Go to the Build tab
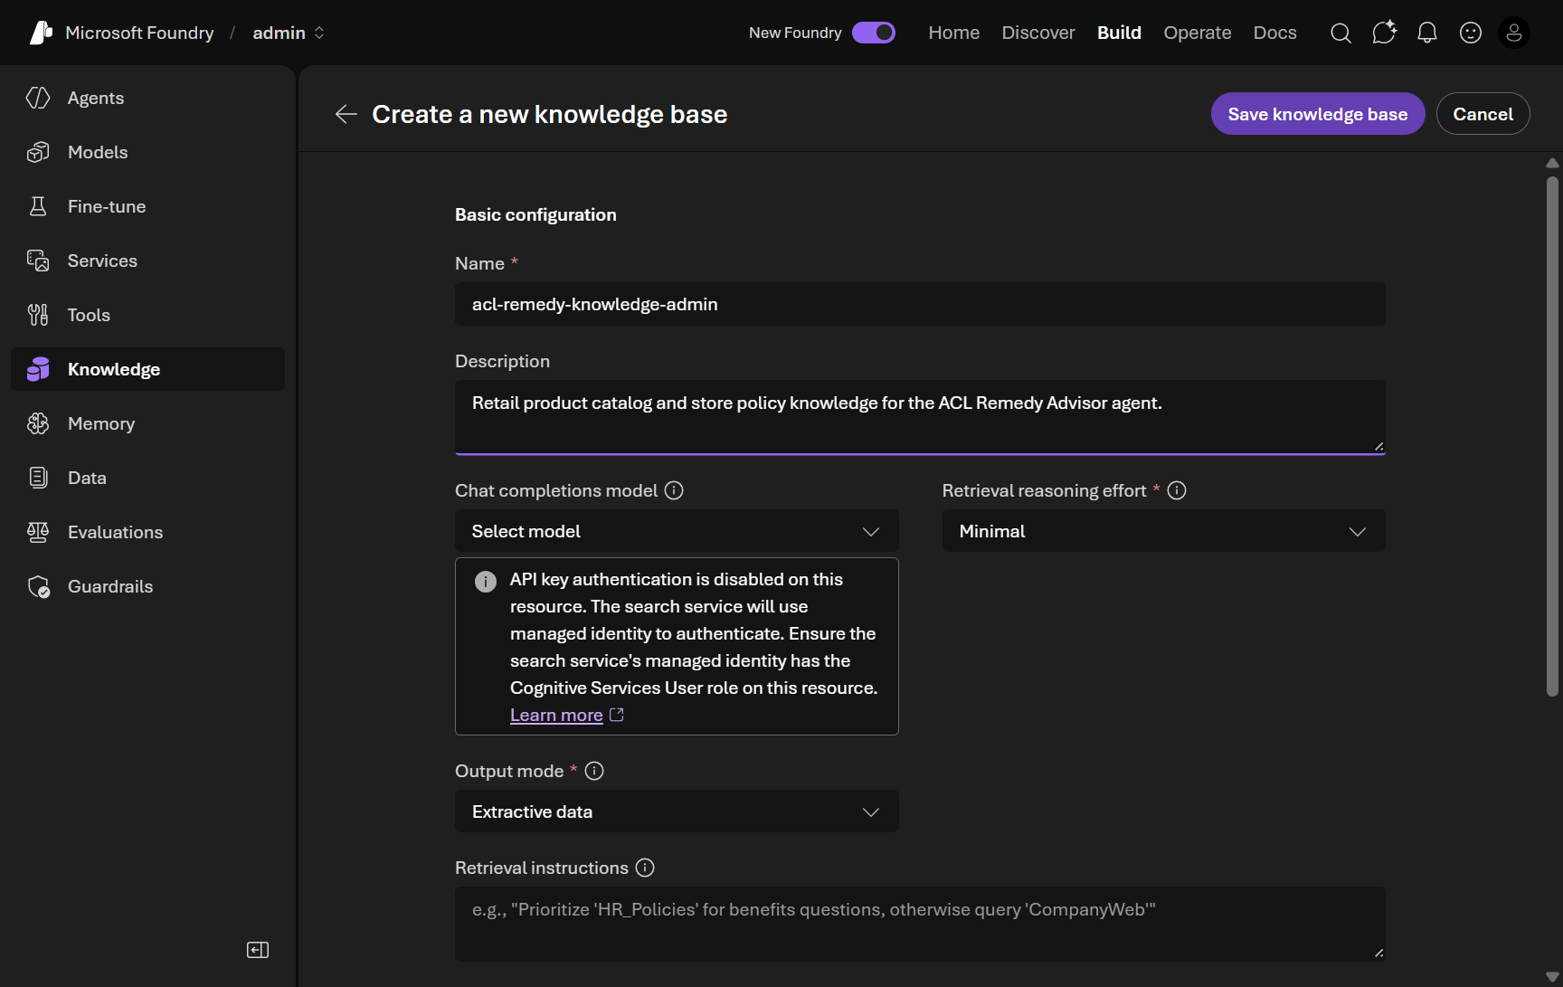Viewport: 1563px width, 987px height. click(1119, 33)
